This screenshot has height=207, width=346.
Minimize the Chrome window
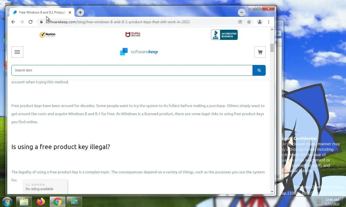252,9
